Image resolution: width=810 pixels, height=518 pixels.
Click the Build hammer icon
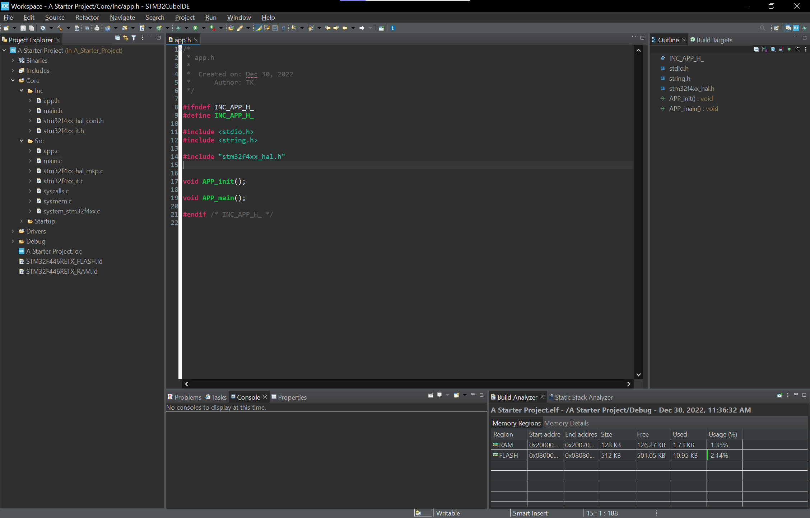coord(60,28)
